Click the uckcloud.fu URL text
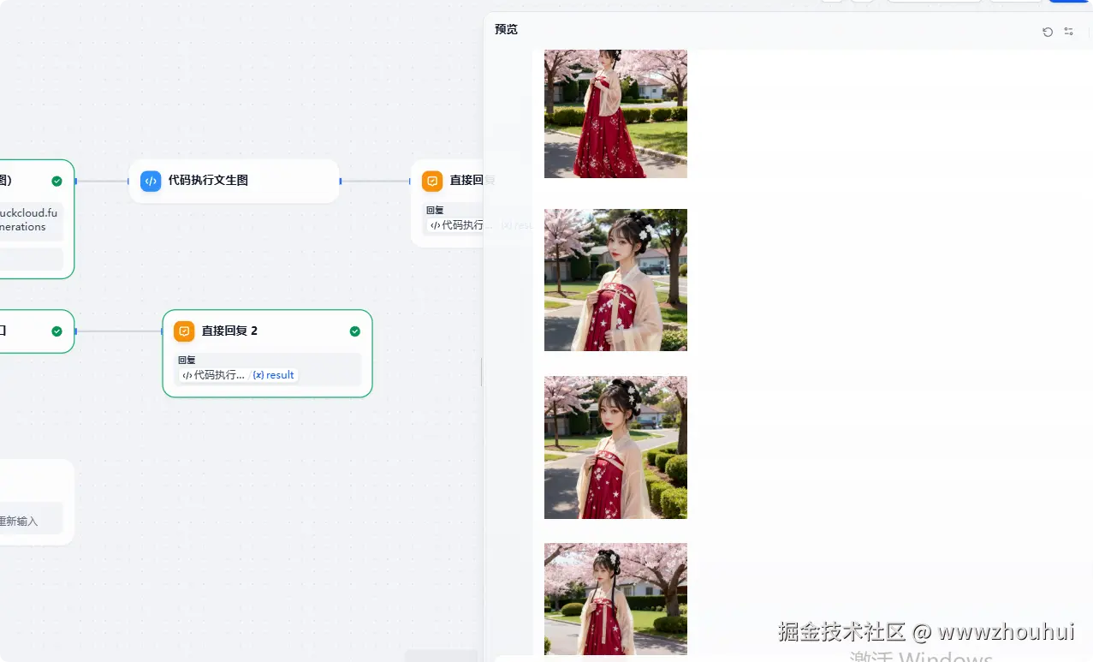 28,212
